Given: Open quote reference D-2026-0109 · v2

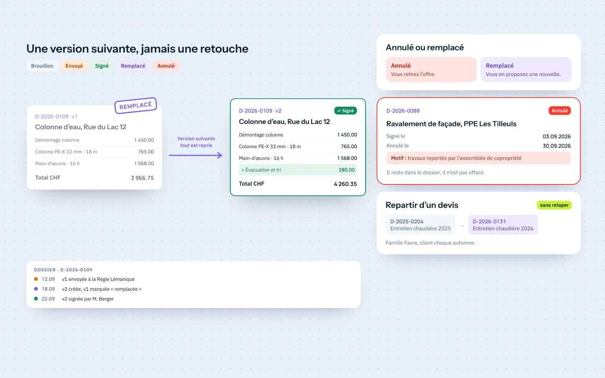Looking at the screenshot, I should [260, 111].
